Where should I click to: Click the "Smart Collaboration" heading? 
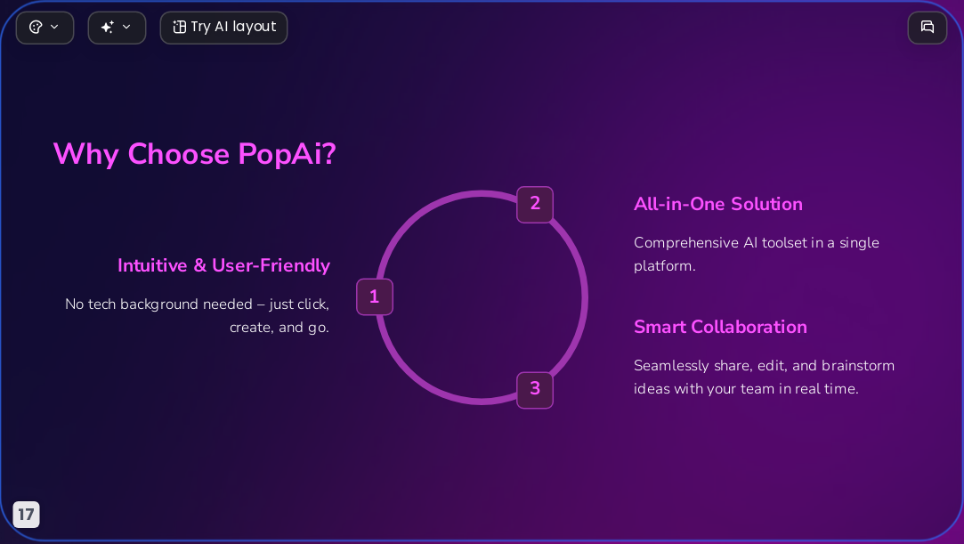(720, 327)
